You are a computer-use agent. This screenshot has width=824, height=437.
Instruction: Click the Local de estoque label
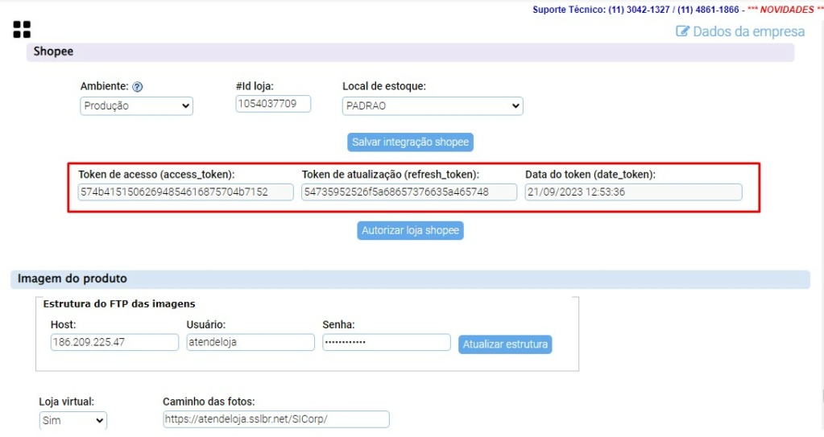coord(384,86)
